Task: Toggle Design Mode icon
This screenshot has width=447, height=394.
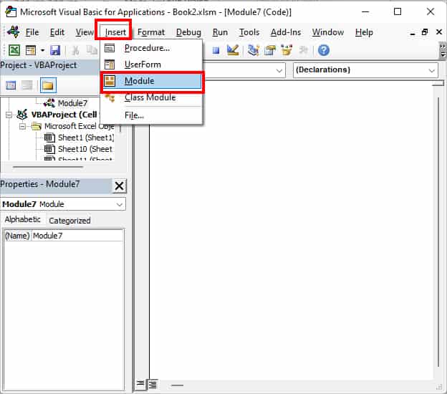Action: tap(233, 50)
